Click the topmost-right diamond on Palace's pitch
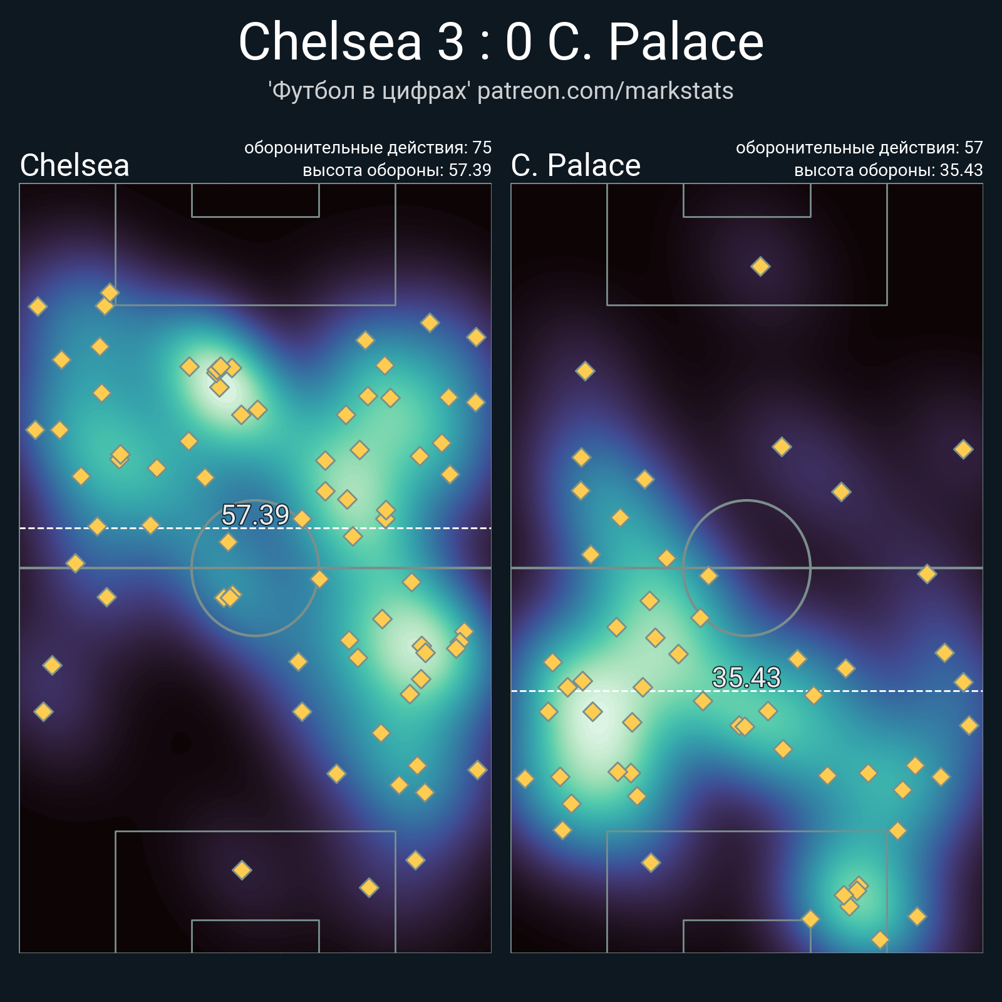This screenshot has height=1002, width=1002. coord(963,449)
